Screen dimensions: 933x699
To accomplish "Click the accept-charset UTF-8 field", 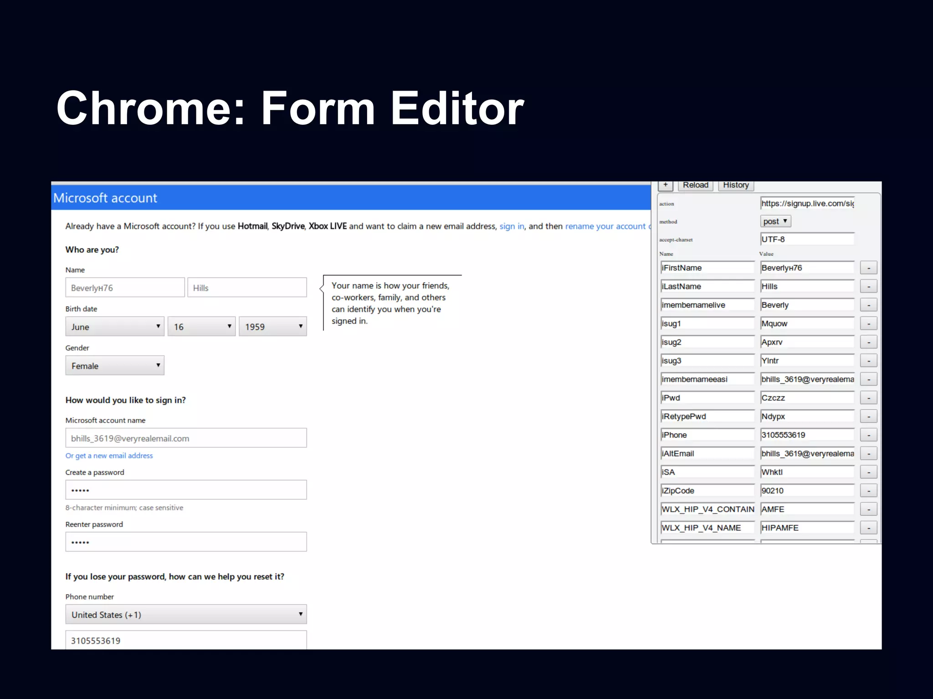I will (807, 239).
